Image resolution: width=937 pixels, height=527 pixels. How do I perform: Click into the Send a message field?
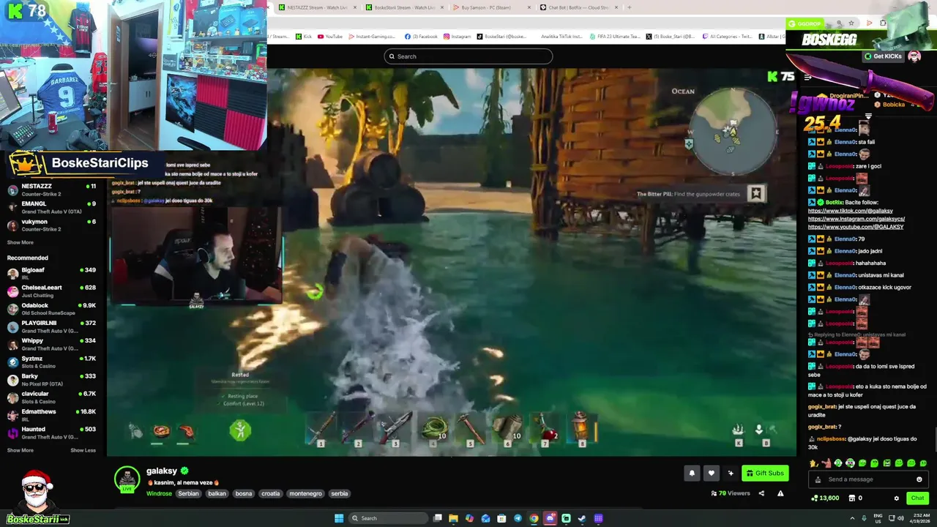867,479
